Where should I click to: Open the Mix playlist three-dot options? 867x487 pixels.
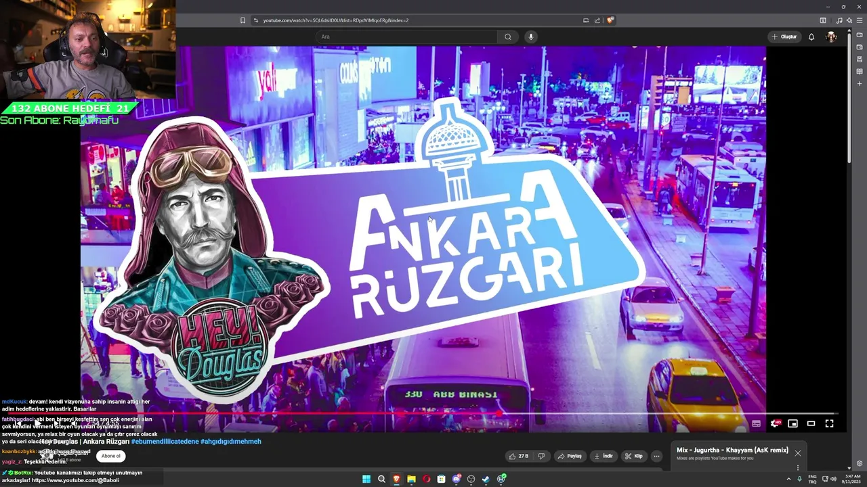pos(798,467)
